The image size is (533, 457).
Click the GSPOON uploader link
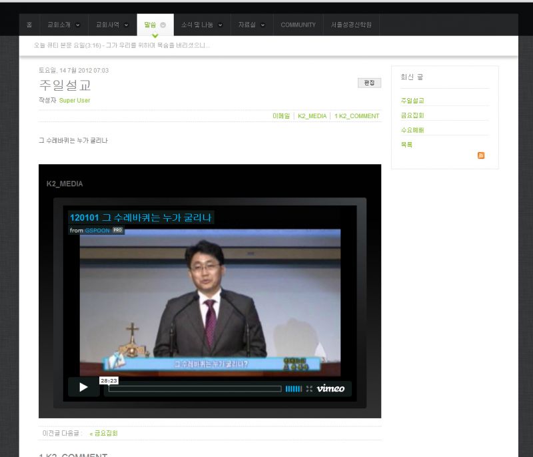click(97, 230)
